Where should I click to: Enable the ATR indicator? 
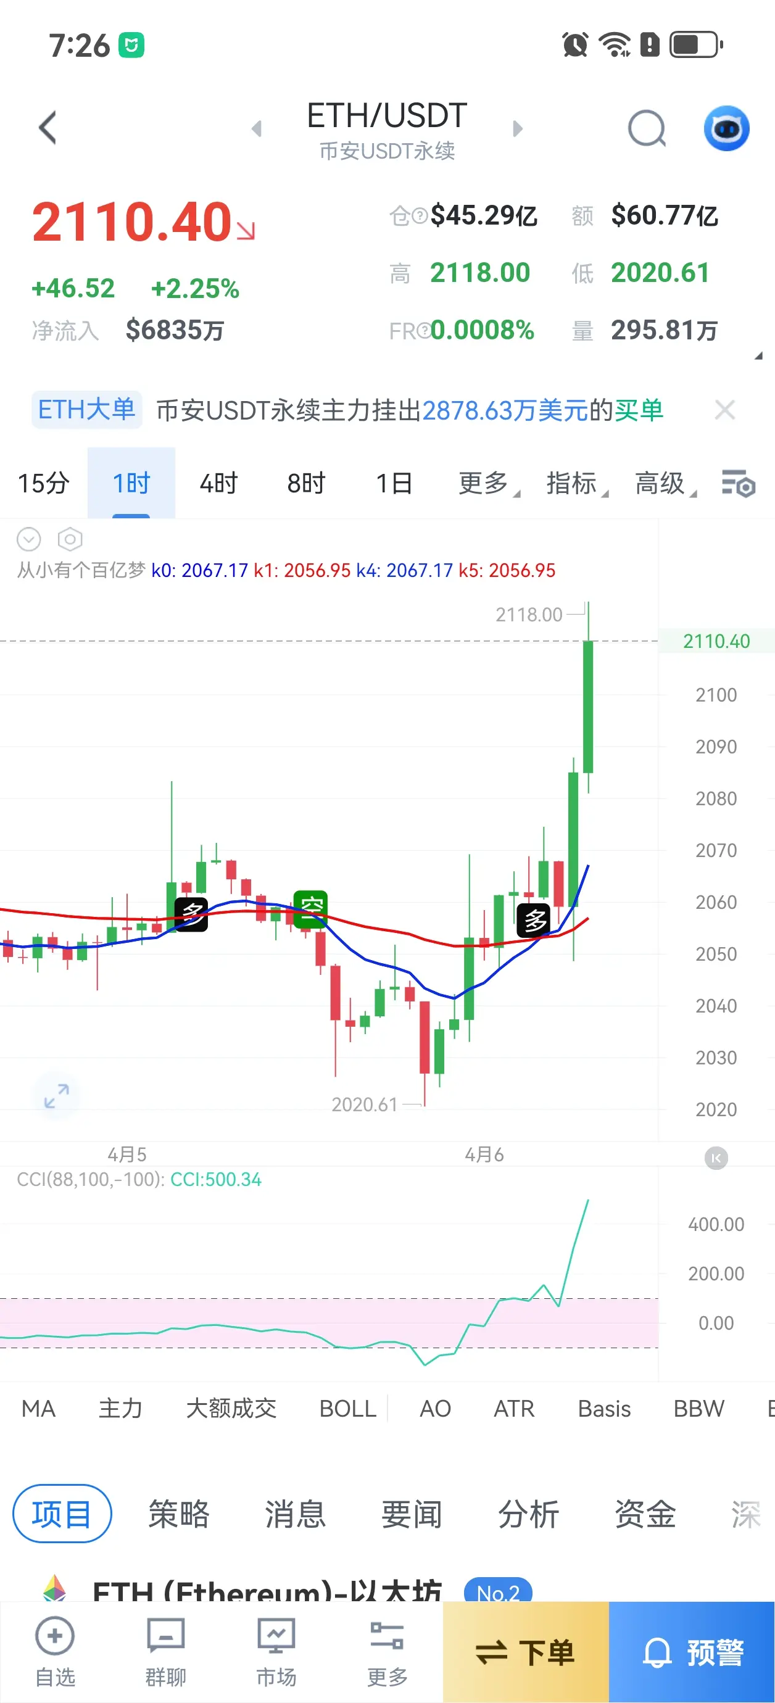click(514, 1409)
